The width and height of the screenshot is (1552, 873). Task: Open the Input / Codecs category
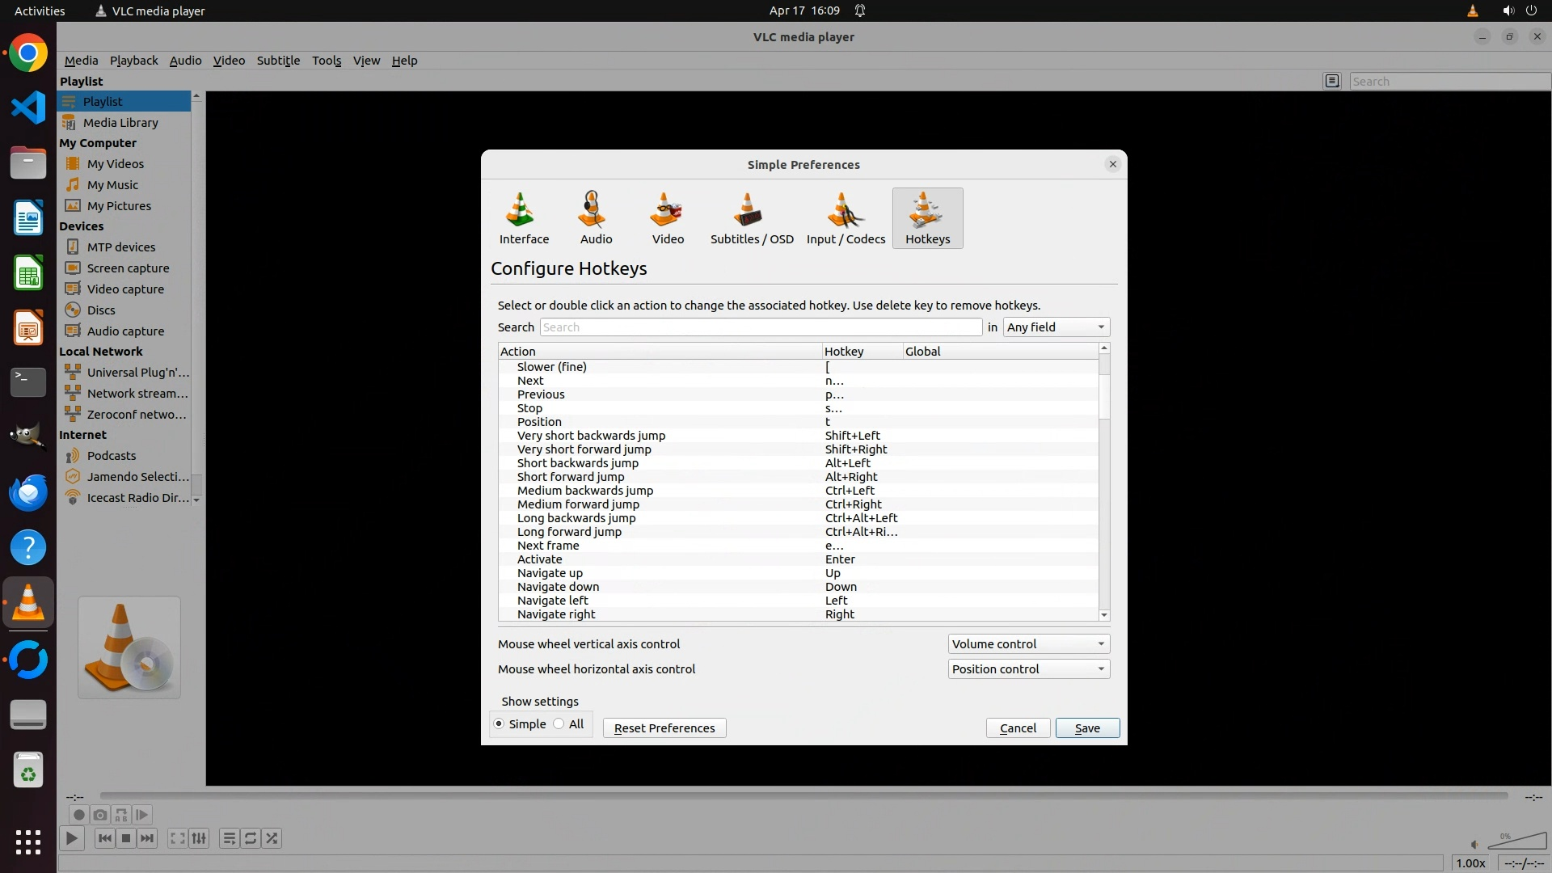point(846,217)
